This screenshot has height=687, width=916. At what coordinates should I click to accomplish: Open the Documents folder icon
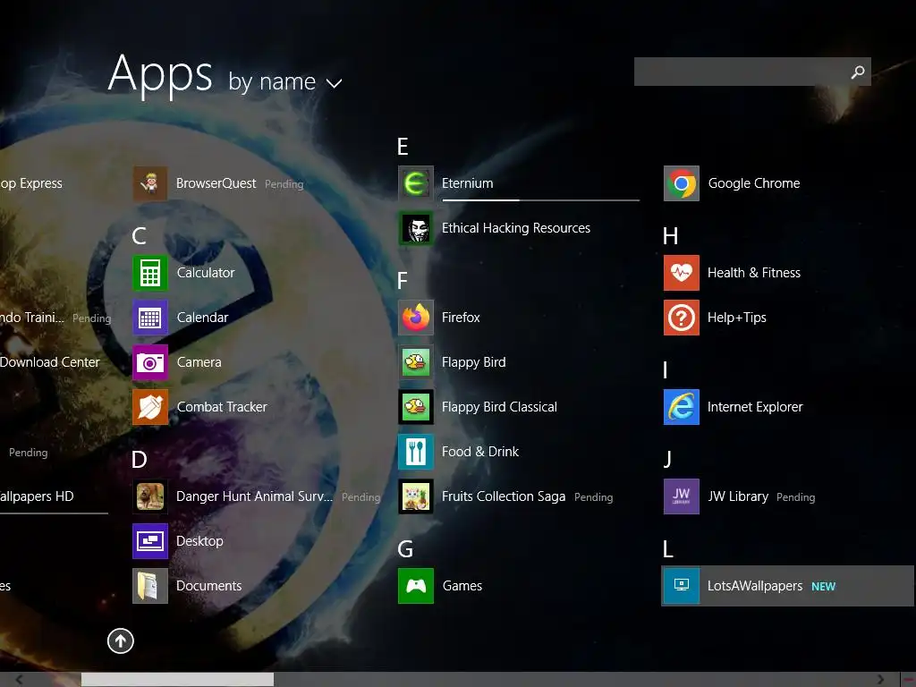pos(150,586)
